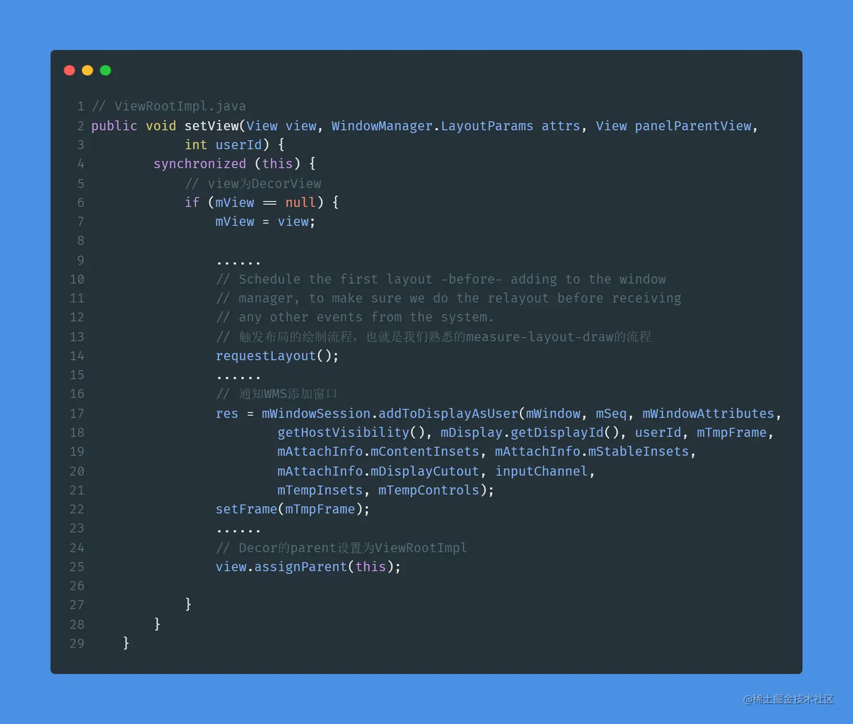Image resolution: width=853 pixels, height=724 pixels.
Task: Click 'mView = view;' on line 7
Action: point(265,222)
